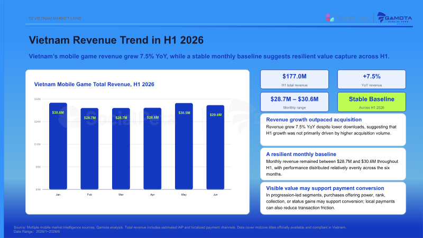This screenshot has width=423, height=238.
Task: Select paragraph starting 'Revenue grew 7.5% YoY despite'
Action: click(331, 130)
